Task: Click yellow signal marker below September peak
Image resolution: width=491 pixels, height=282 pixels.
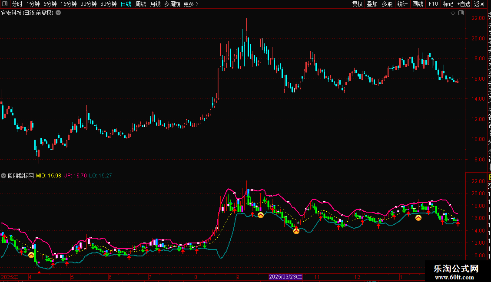Action: click(261, 215)
